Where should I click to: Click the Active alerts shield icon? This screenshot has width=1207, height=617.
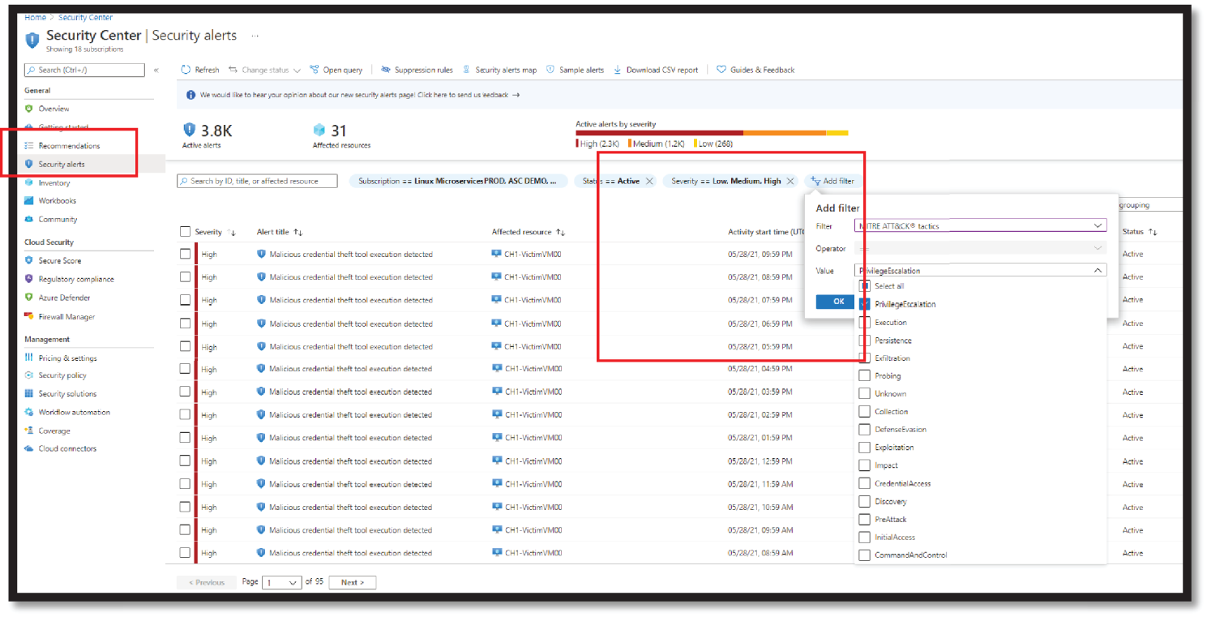(190, 130)
